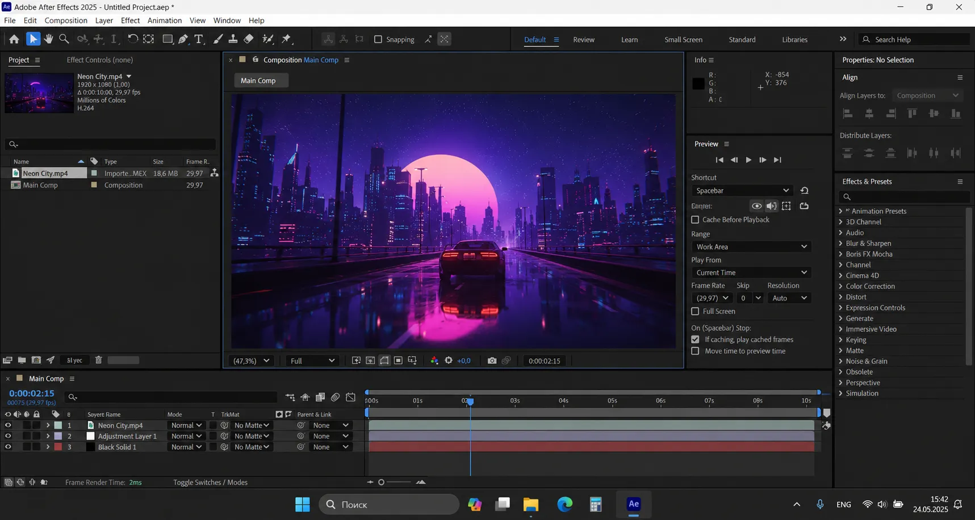
Task: Open the Current Time play-from dropdown
Action: (751, 272)
